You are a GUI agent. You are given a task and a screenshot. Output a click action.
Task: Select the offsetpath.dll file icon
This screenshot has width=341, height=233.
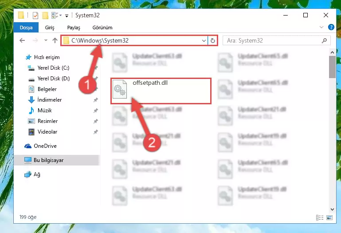[120, 89]
